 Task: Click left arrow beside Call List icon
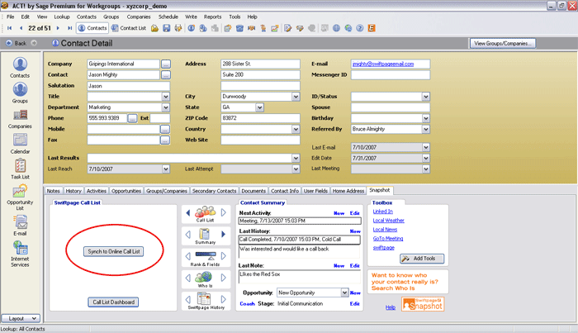click(188, 213)
